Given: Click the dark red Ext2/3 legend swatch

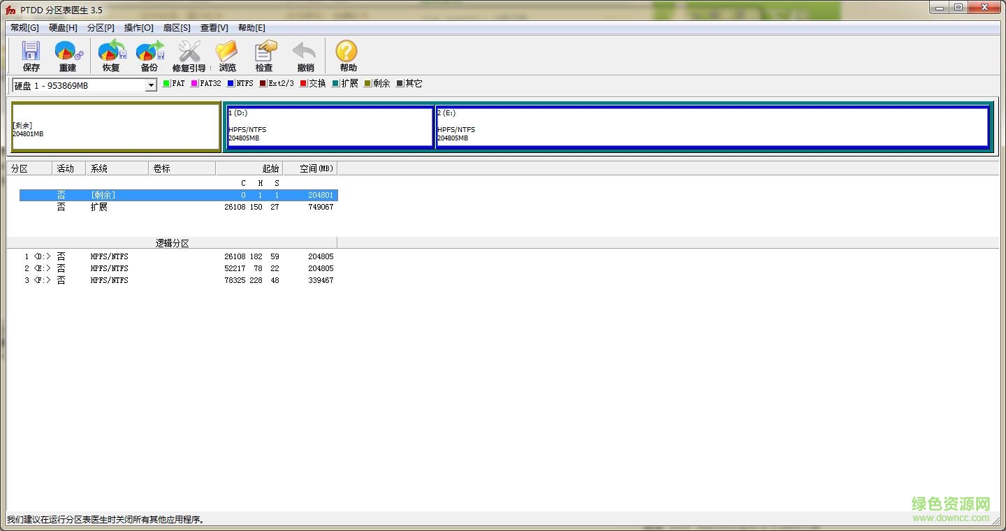Looking at the screenshot, I should pyautogui.click(x=263, y=83).
